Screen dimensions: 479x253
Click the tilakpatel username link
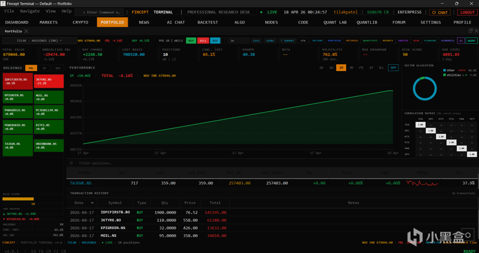tap(345, 12)
